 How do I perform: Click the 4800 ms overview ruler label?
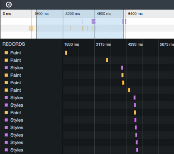click(104, 14)
